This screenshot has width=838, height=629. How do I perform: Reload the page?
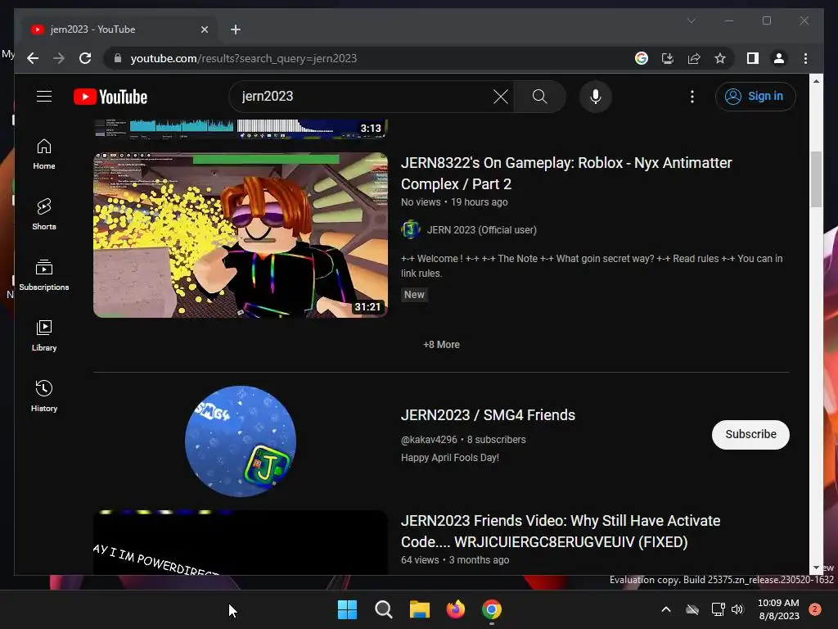point(85,58)
